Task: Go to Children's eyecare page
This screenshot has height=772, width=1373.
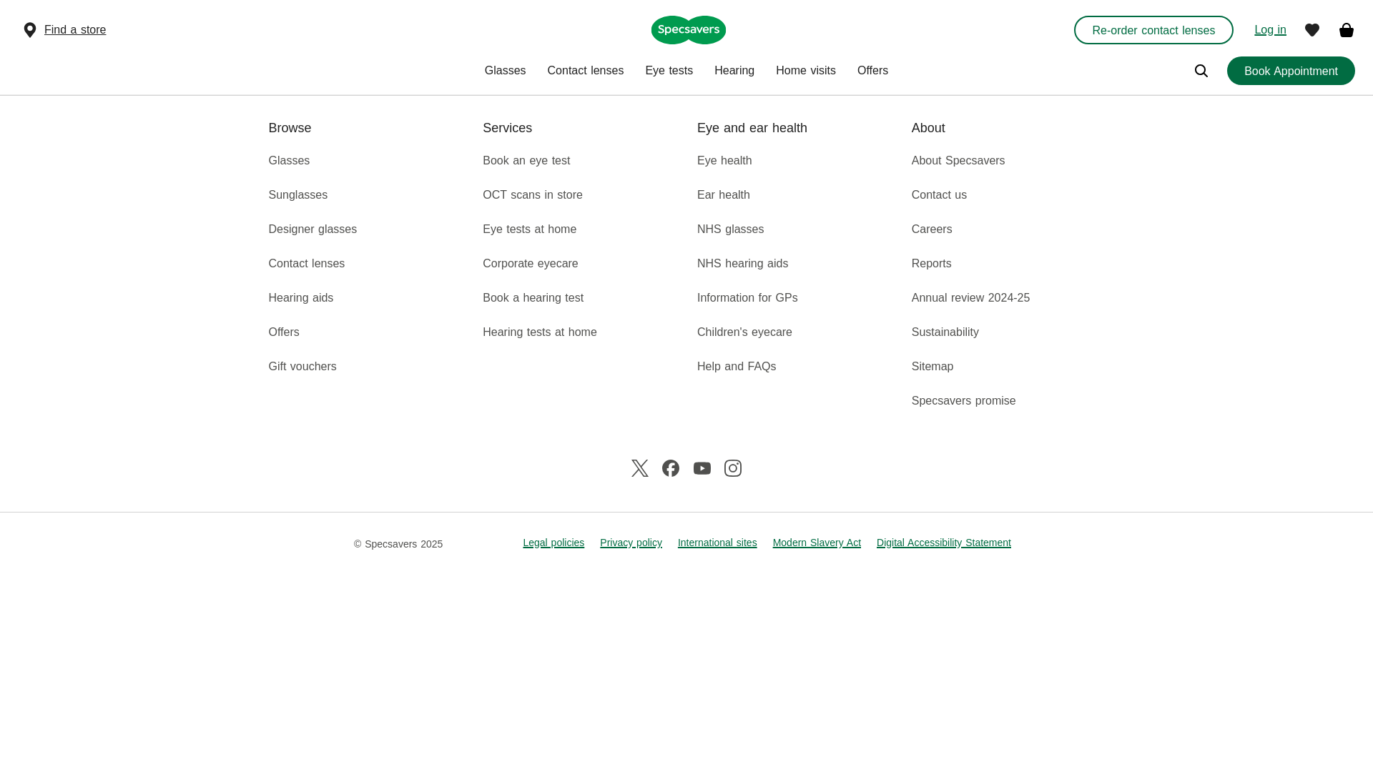Action: coord(744,332)
